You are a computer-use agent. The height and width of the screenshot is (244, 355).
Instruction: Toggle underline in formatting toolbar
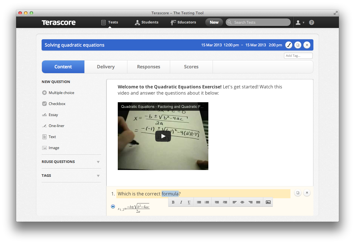point(189,202)
